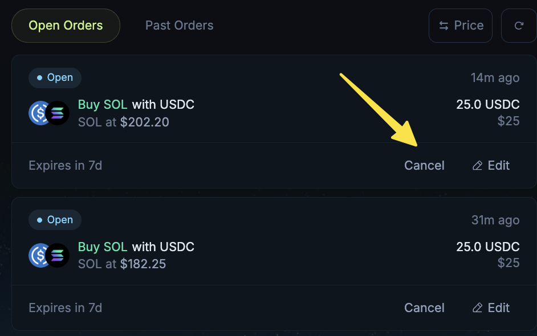The height and width of the screenshot is (336, 537).
Task: Click the 25.0 USDC amount on the 14m ago order
Action: pyautogui.click(x=487, y=105)
